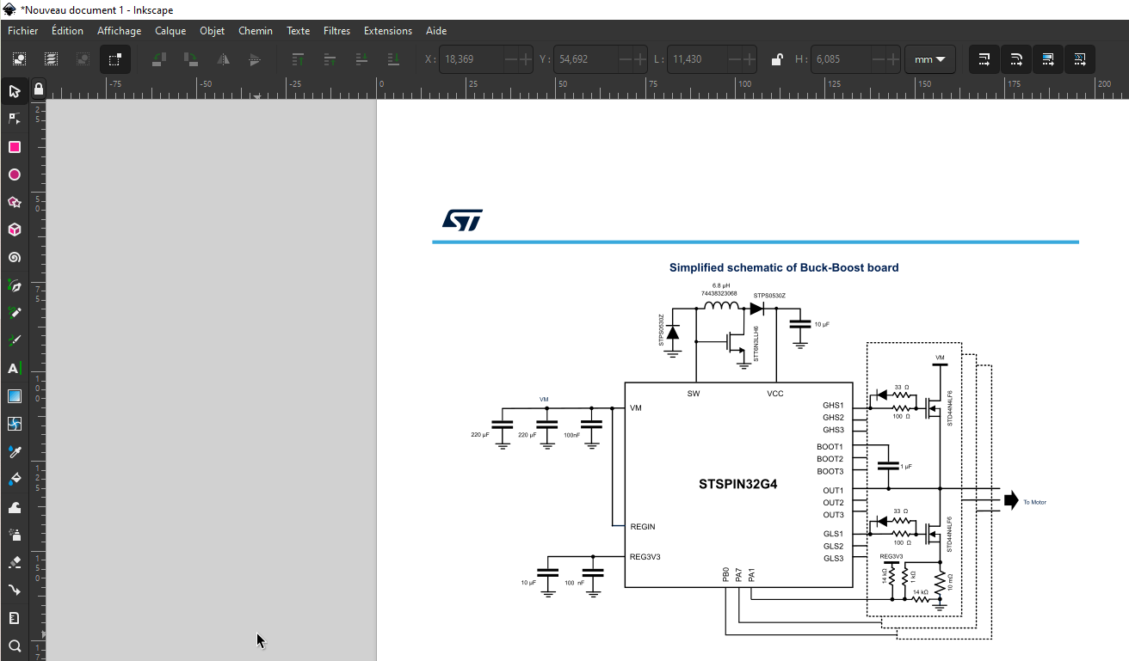Select the Rectangle tool

click(x=15, y=147)
